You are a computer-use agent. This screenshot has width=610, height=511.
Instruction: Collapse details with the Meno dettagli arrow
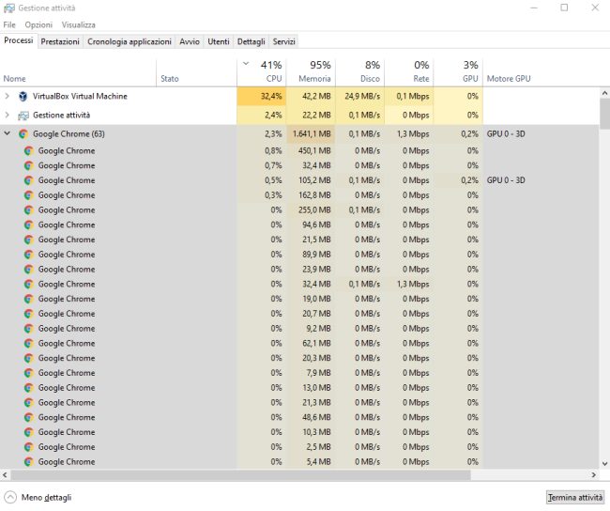(10, 497)
